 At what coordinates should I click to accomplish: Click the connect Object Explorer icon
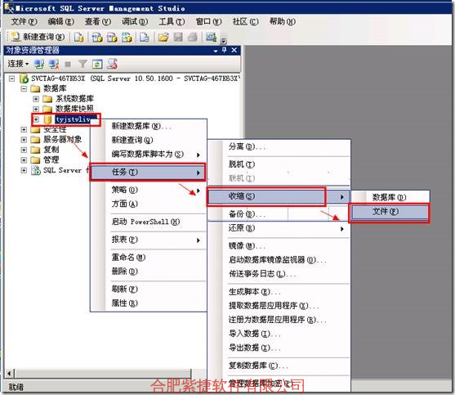[x=39, y=64]
